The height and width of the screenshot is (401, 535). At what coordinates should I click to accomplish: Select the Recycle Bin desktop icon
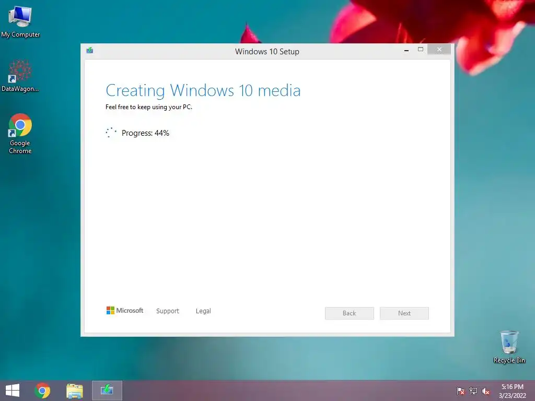(x=509, y=347)
